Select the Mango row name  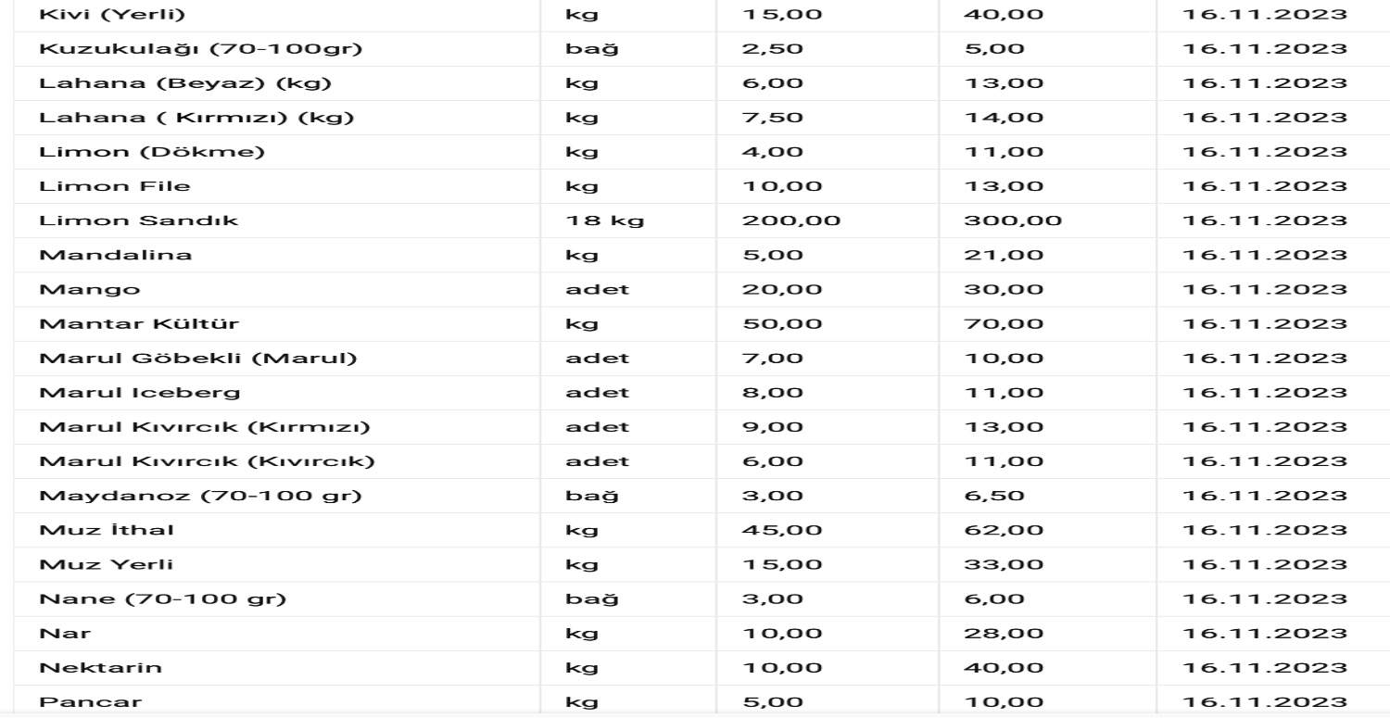90,289
